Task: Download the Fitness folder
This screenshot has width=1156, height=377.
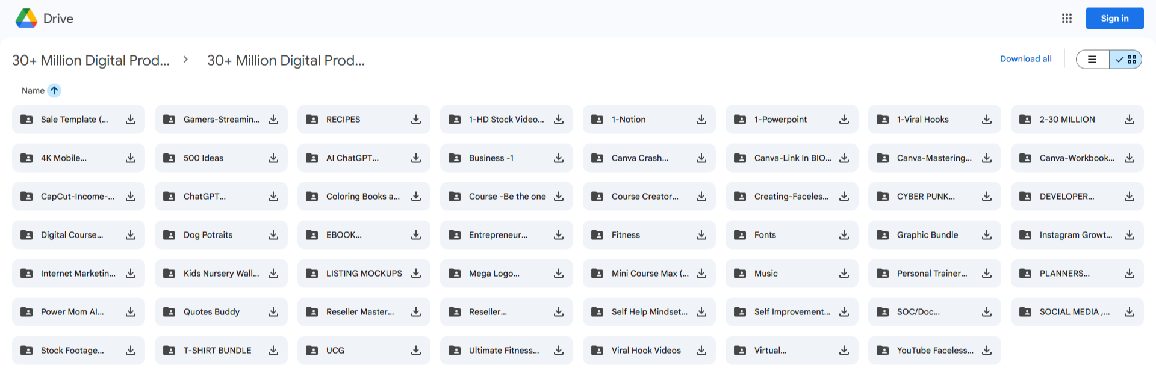Action: (701, 235)
